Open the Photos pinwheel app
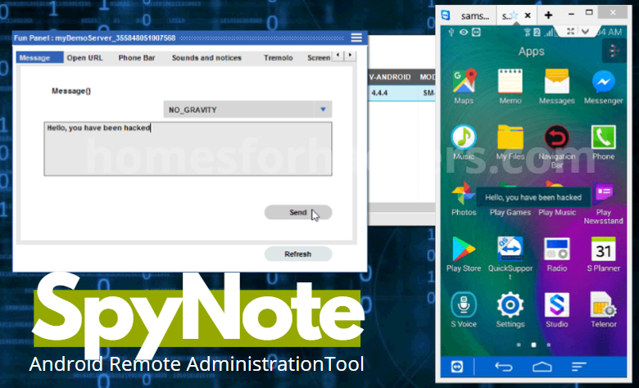The height and width of the screenshot is (388, 639). pyautogui.click(x=464, y=194)
